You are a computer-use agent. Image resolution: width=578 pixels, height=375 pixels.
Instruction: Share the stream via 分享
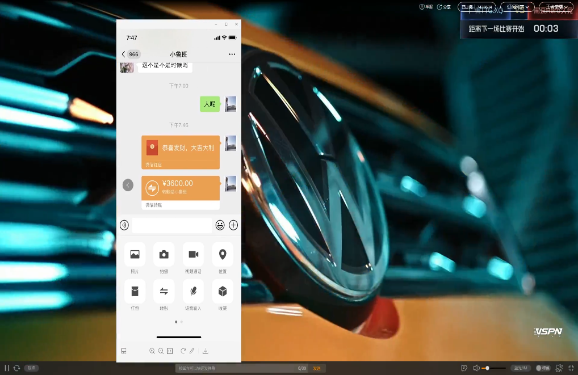[x=444, y=7]
